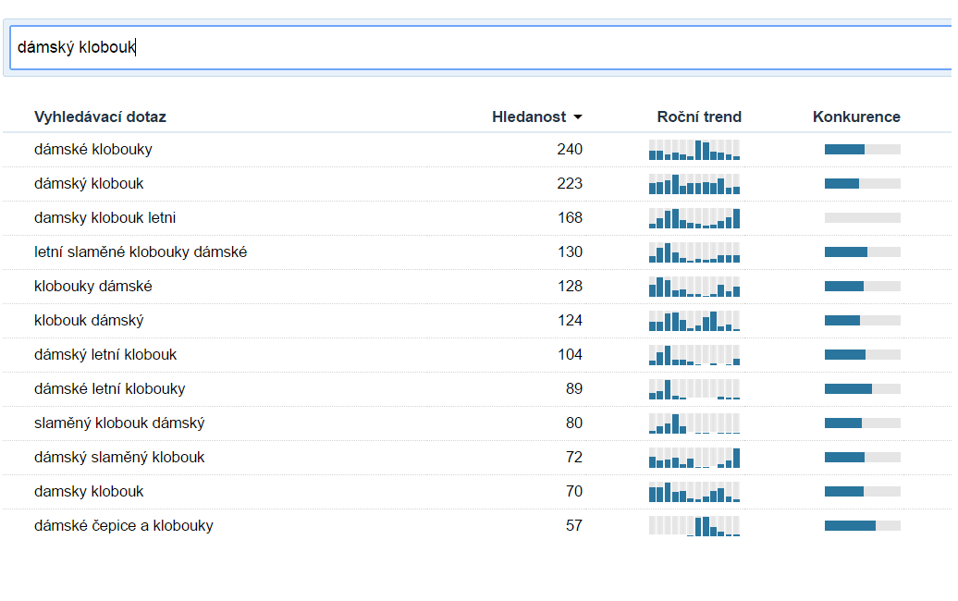Open the trend chart for "dámský slaměný klobouk"
Screen dimensions: 958x601
pyautogui.click(x=694, y=458)
